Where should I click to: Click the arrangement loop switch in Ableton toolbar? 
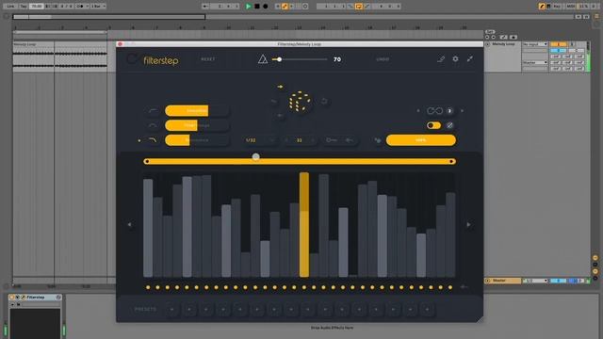(x=358, y=7)
